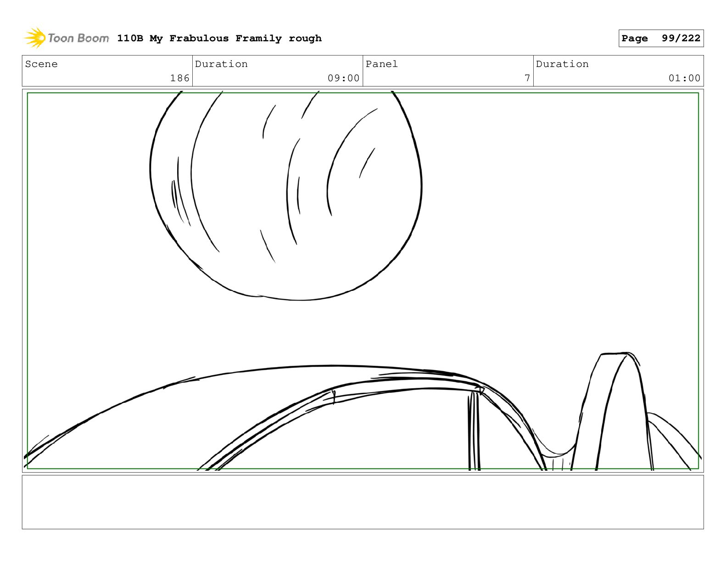Click the panel duration value '01:00'
726x562 pixels.
click(x=685, y=78)
